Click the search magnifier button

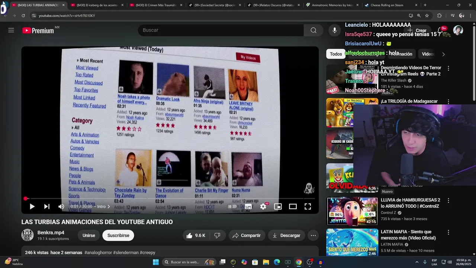(x=313, y=30)
